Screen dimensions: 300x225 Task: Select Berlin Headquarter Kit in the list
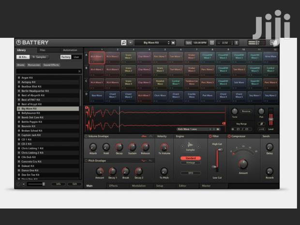click(48, 91)
